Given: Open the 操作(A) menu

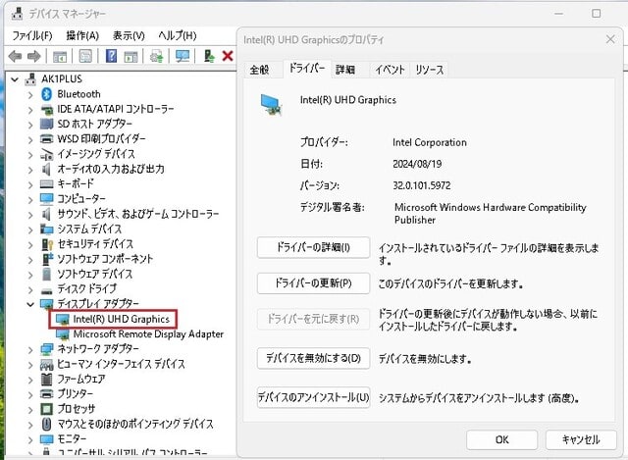Looking at the screenshot, I should 82,35.
